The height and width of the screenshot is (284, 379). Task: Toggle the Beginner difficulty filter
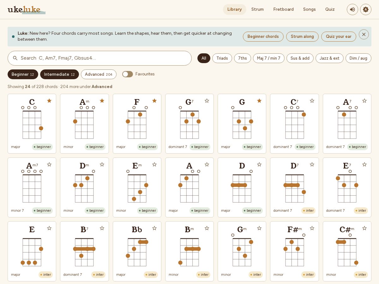tap(23, 74)
